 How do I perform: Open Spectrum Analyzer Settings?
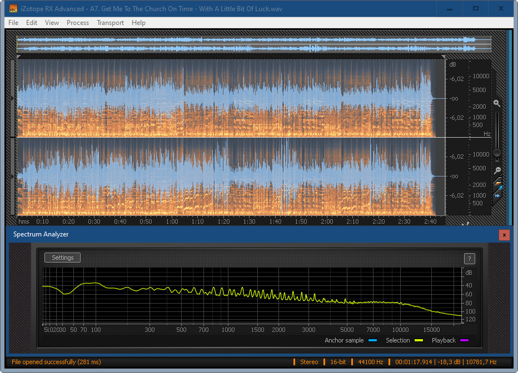click(x=62, y=258)
